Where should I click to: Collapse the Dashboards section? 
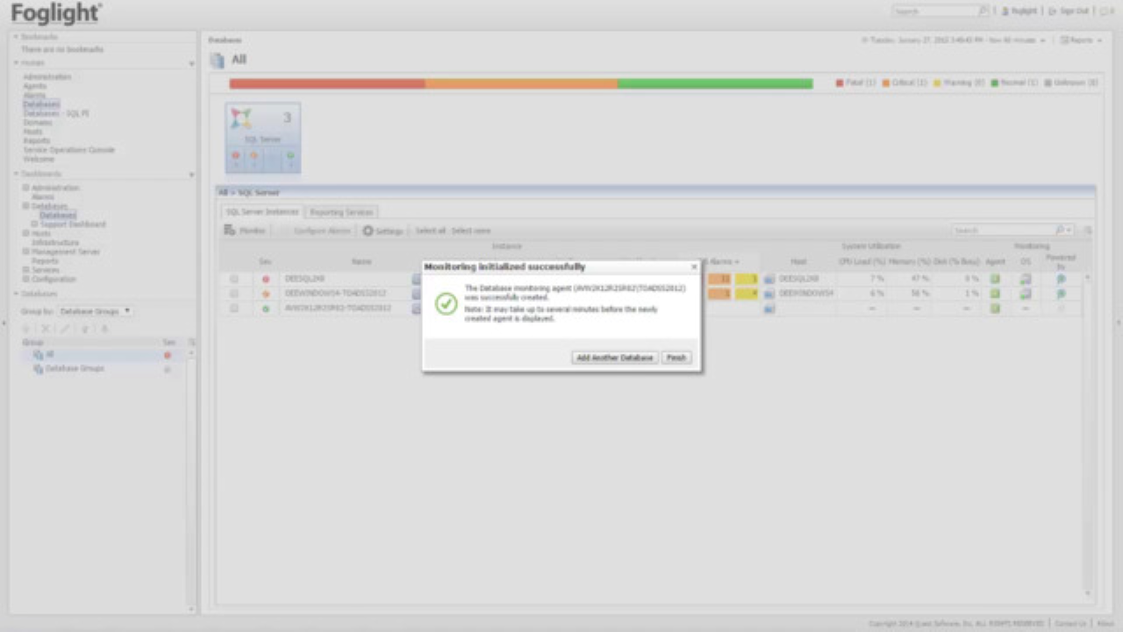coord(17,175)
